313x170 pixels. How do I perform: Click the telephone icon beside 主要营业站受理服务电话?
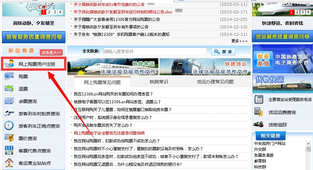259,99
